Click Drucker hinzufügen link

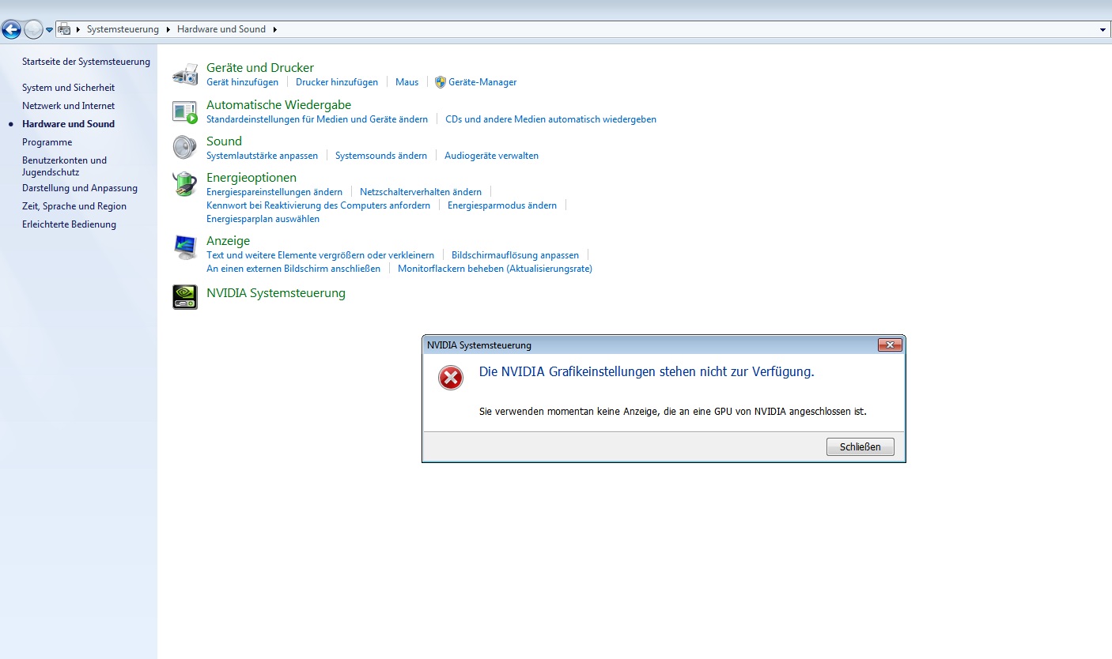337,82
